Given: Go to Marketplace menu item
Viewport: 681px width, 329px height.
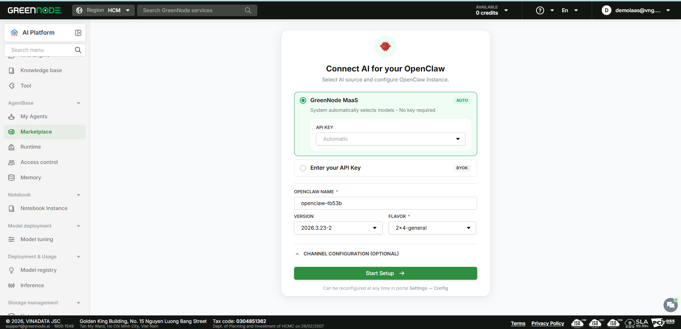Looking at the screenshot, I should pyautogui.click(x=45, y=132).
